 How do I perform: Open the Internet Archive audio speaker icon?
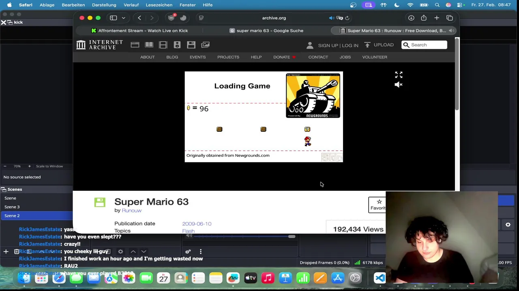pos(177,45)
